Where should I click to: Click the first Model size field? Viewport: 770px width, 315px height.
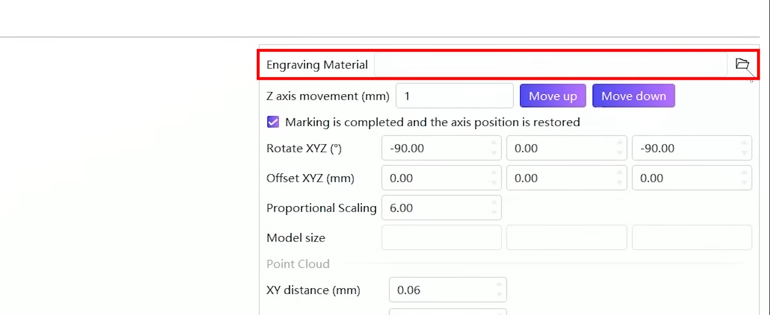tap(442, 238)
